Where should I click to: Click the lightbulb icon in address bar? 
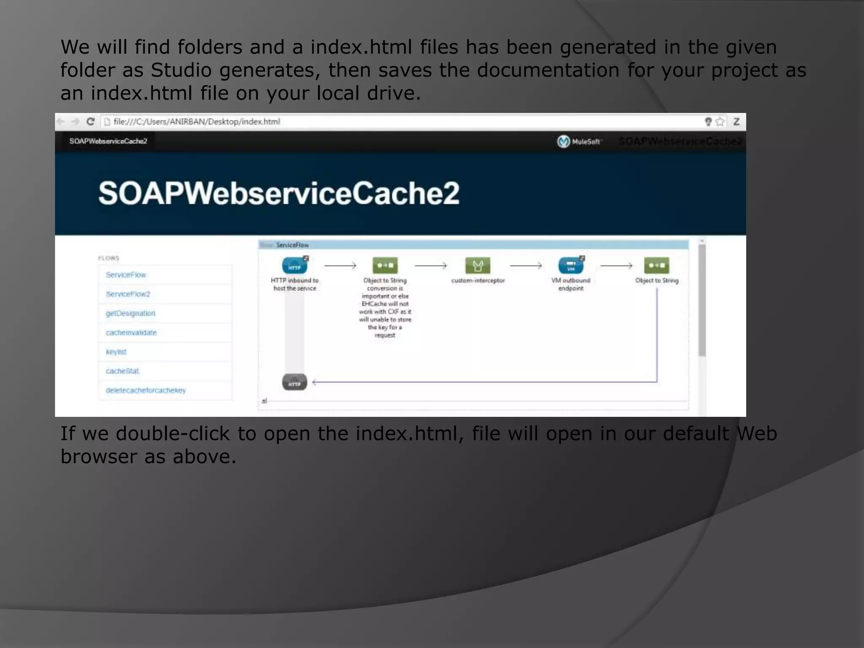[708, 121]
